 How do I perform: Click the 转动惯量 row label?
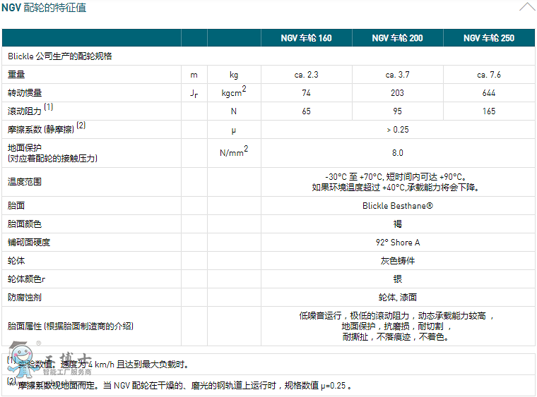tap(25, 93)
